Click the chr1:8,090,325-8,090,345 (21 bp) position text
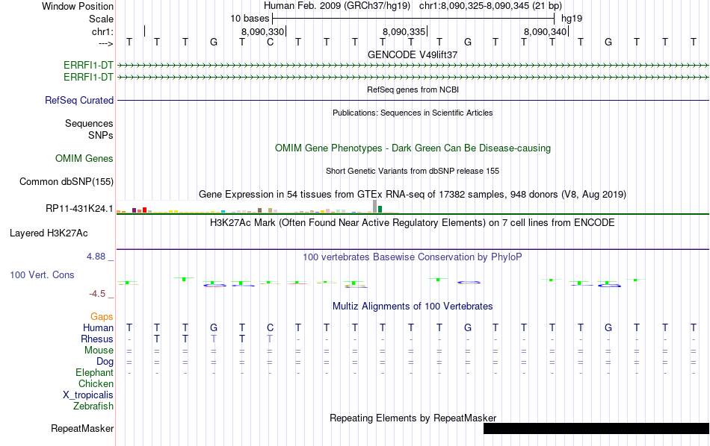Image resolution: width=710 pixels, height=446 pixels. tap(490, 6)
